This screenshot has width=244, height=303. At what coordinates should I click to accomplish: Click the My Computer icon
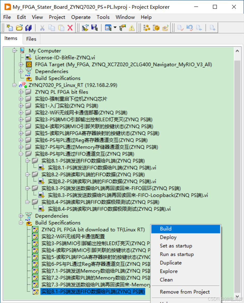23,51
